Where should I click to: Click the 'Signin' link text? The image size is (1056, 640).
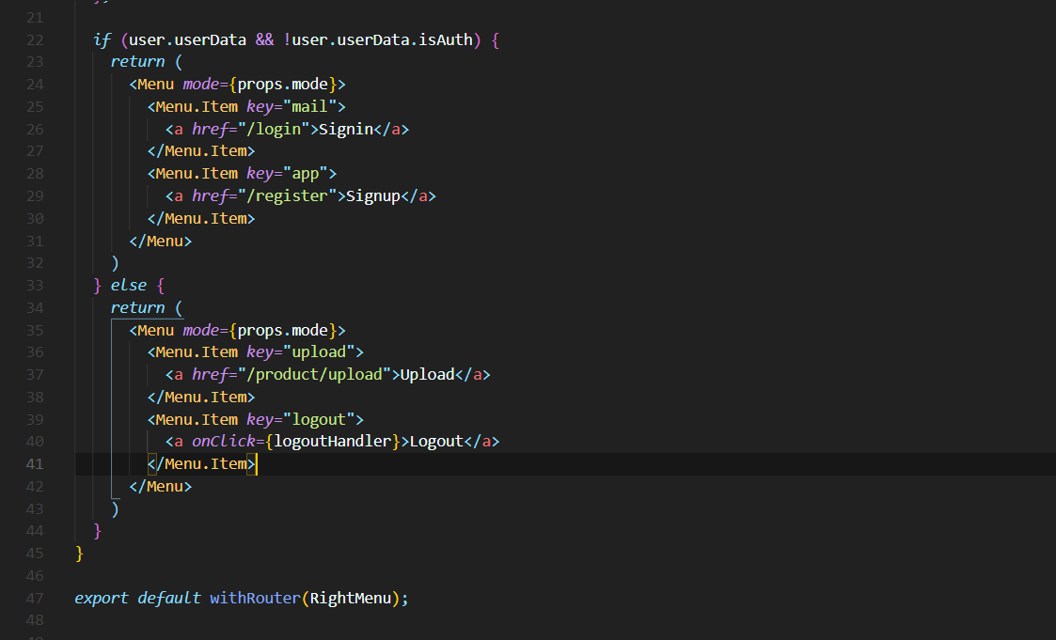click(x=346, y=129)
